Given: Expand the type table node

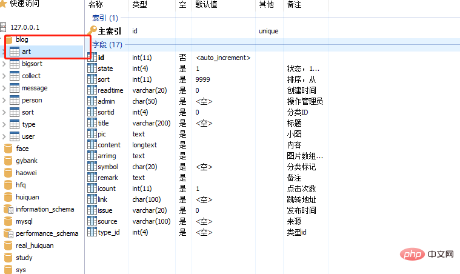Looking at the screenshot, I should click(4, 124).
